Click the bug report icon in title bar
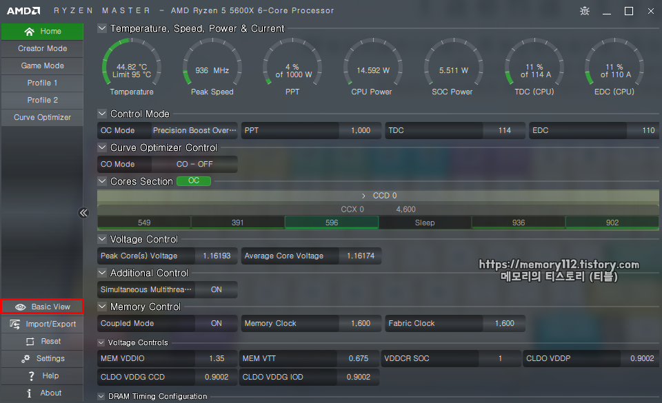 tap(585, 11)
